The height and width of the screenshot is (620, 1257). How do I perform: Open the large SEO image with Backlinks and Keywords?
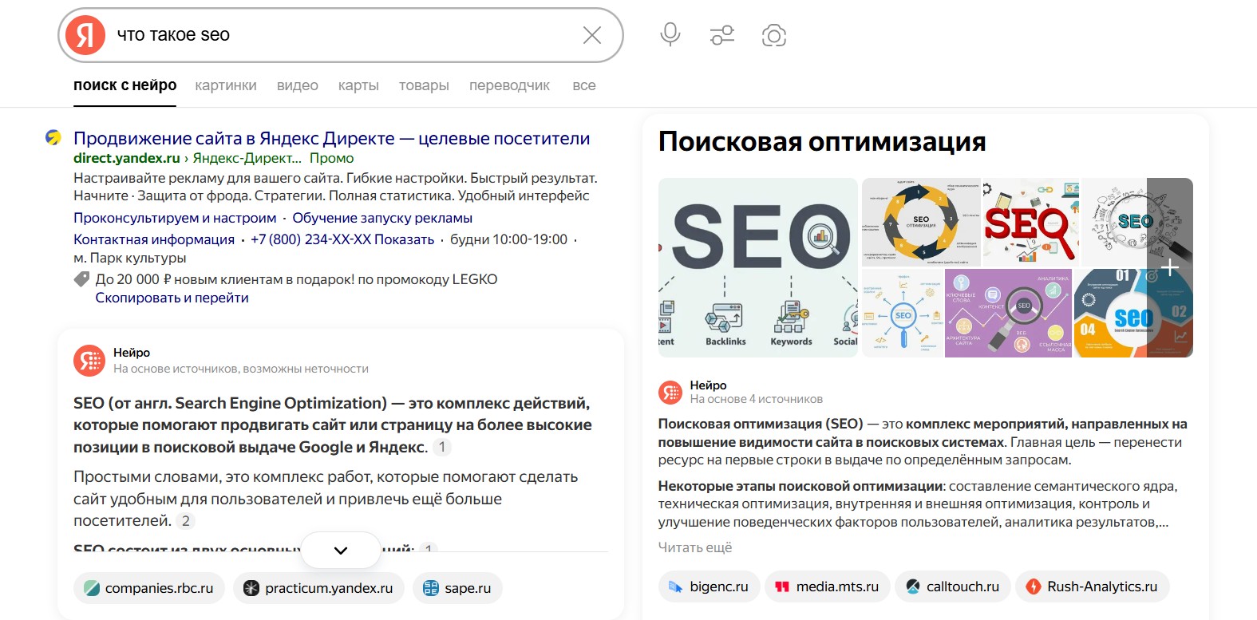(758, 267)
